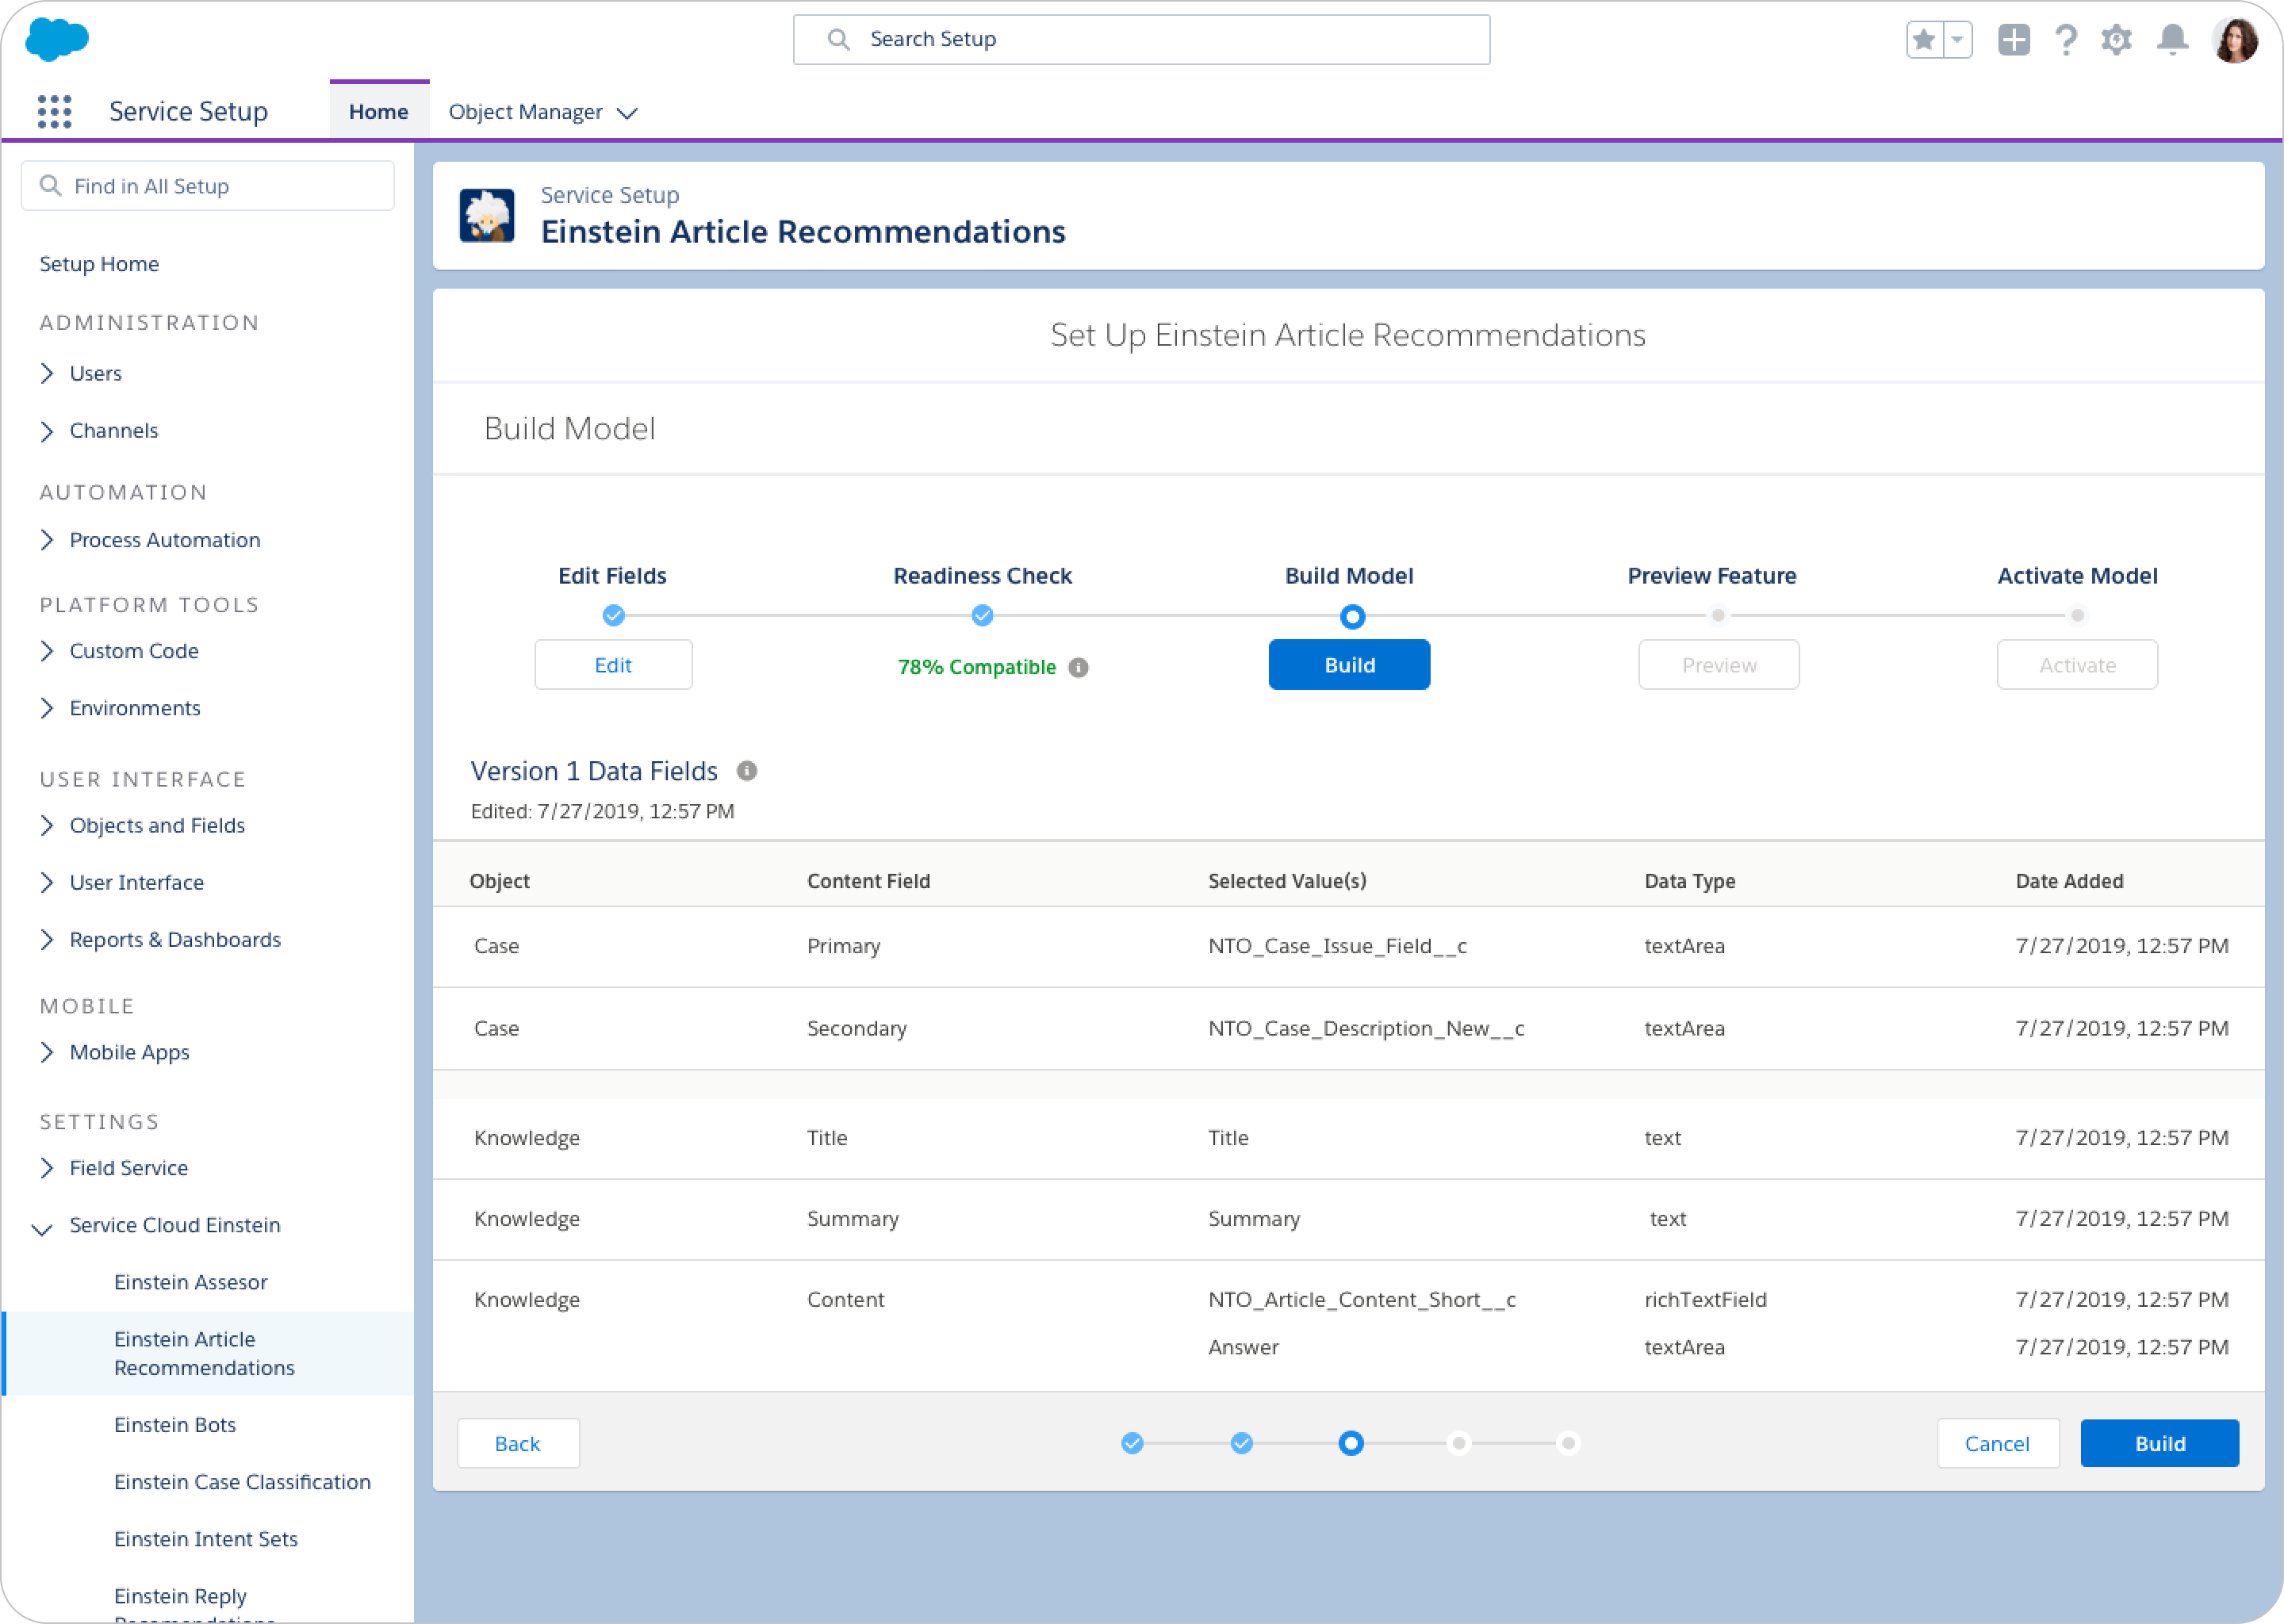Click the Preview button
Screen dimensions: 2284x1624
click(1719, 665)
